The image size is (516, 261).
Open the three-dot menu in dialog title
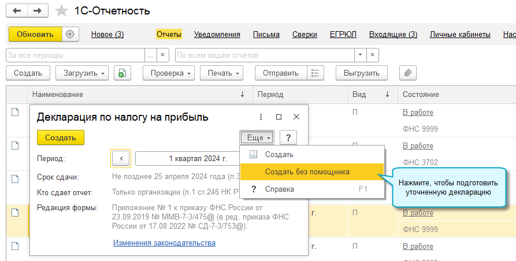point(261,117)
